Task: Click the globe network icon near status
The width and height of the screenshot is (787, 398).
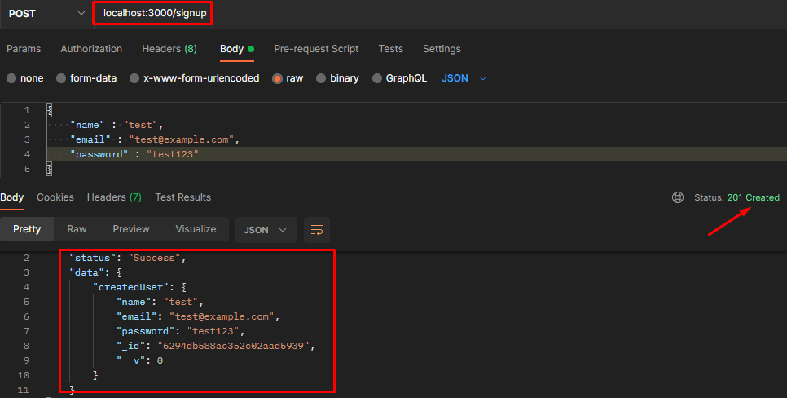Action: (677, 197)
